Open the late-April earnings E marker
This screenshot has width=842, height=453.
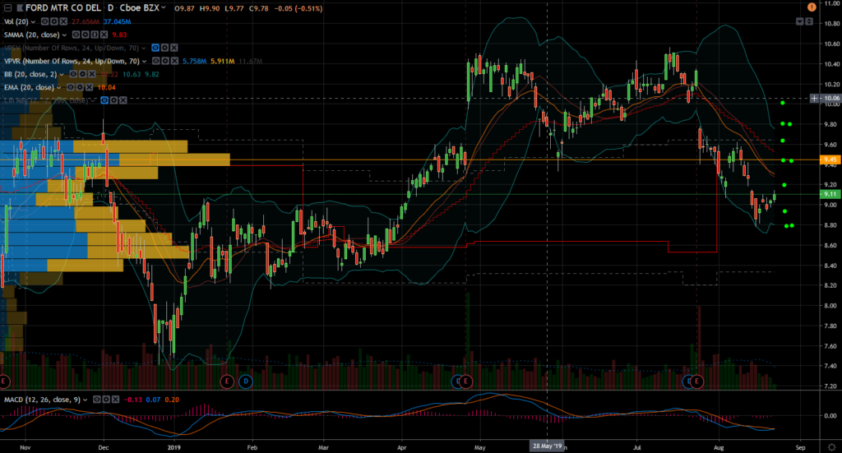[x=465, y=381]
